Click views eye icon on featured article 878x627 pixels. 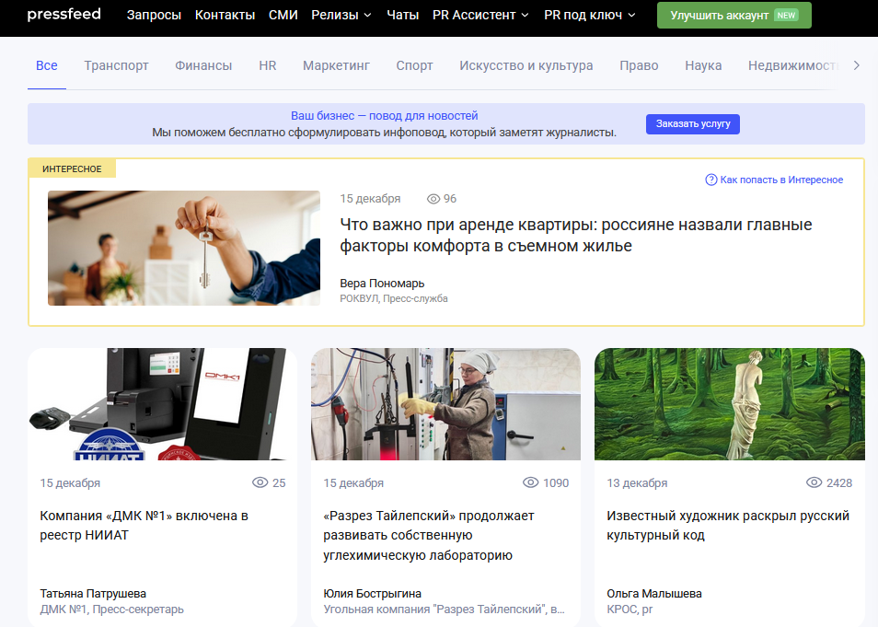tap(433, 199)
